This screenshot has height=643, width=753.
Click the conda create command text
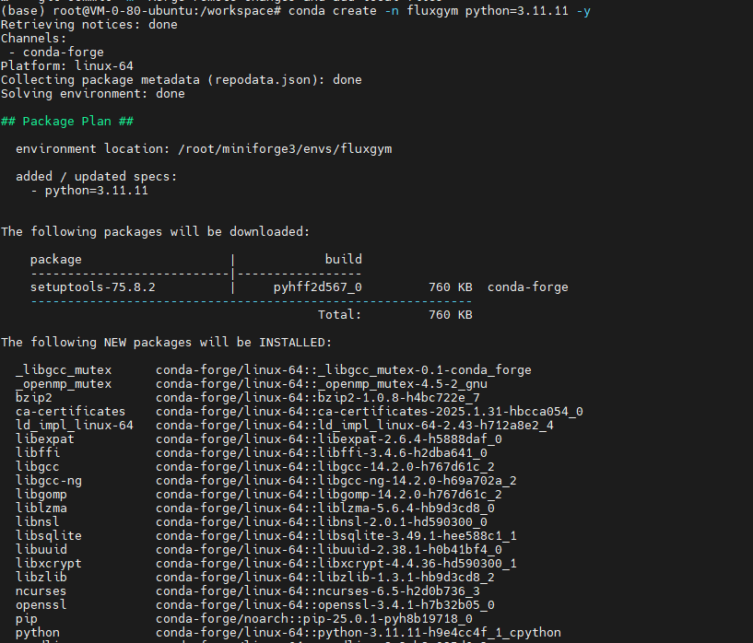point(440,10)
